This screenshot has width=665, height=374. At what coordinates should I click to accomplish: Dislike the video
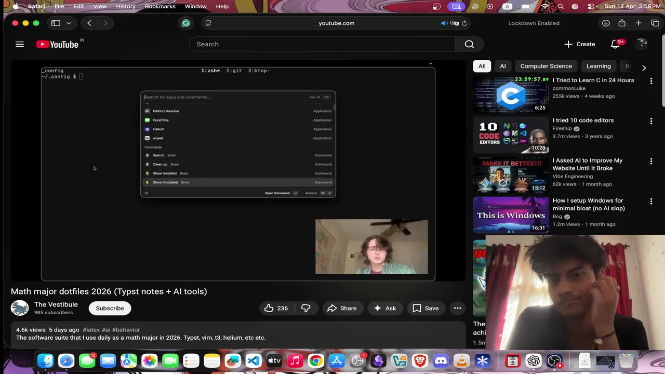coord(305,308)
